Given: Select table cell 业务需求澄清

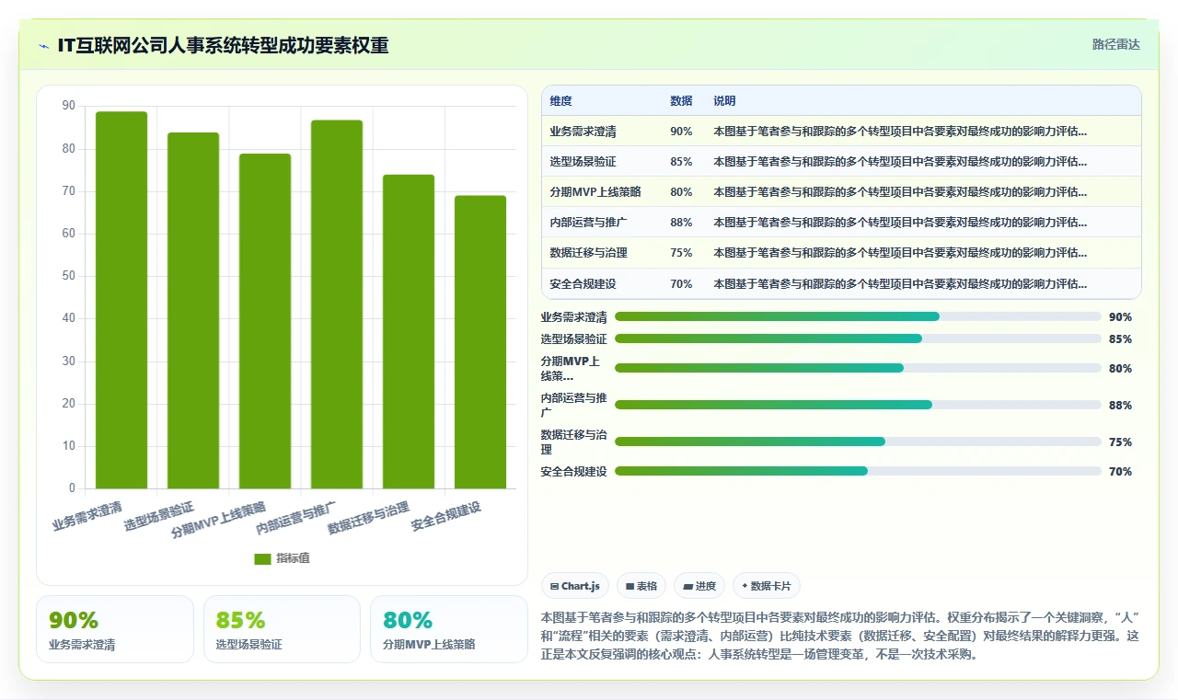Looking at the screenshot, I should click(x=583, y=132).
